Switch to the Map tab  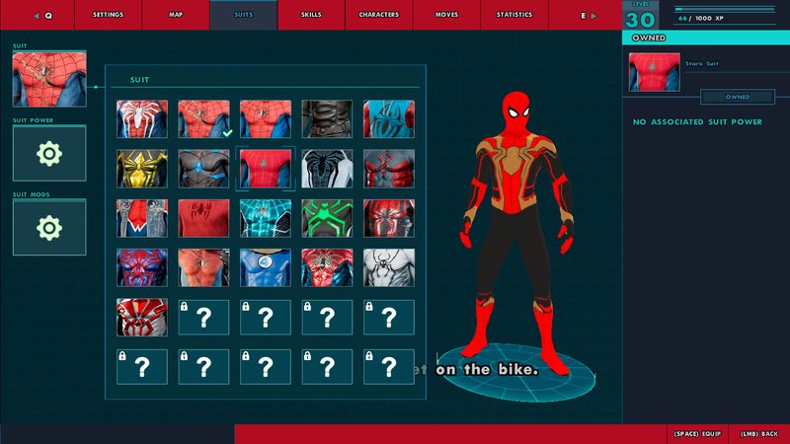click(176, 15)
